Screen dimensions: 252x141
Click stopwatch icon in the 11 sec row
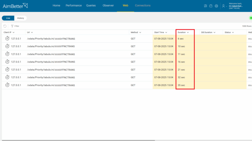(x=7, y=54)
